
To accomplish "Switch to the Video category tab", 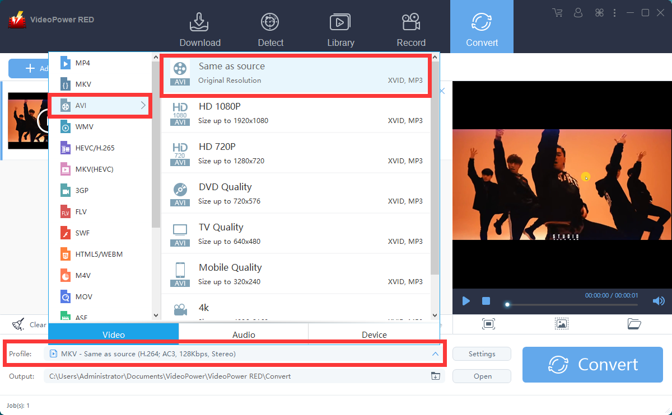I will pos(114,334).
